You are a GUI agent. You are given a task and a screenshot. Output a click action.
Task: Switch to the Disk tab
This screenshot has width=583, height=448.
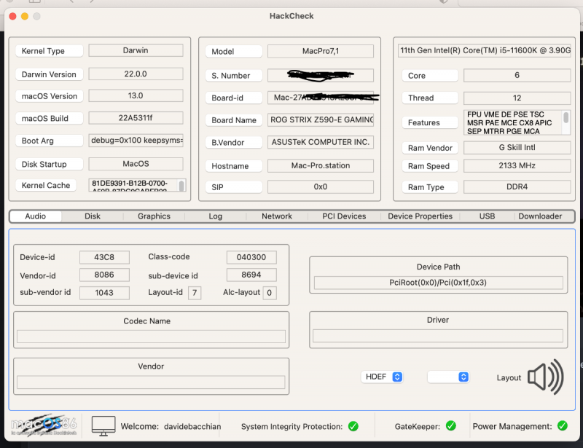coord(93,216)
